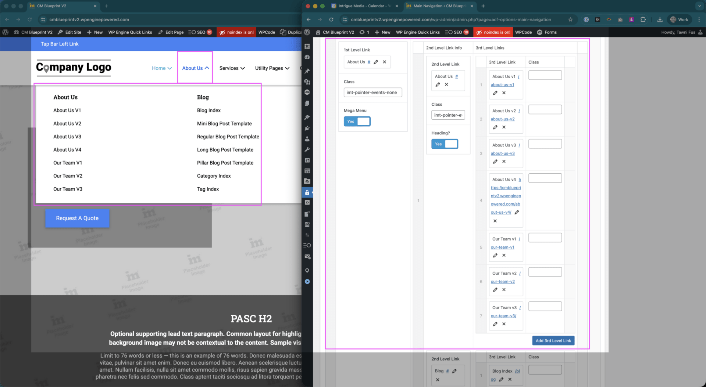Expand the Home menu dropdown
The width and height of the screenshot is (706, 387).
click(x=162, y=68)
